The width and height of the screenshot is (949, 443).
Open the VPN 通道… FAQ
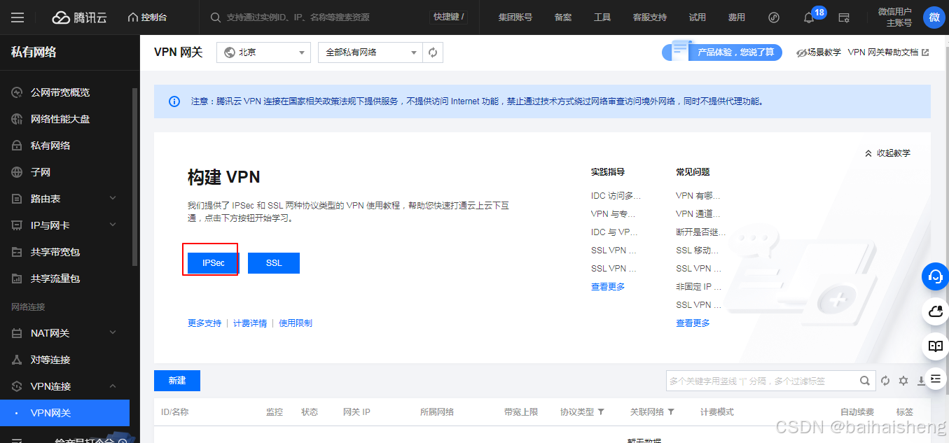click(x=698, y=214)
